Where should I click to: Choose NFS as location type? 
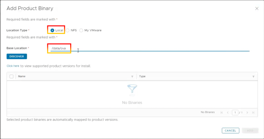coord(67,30)
